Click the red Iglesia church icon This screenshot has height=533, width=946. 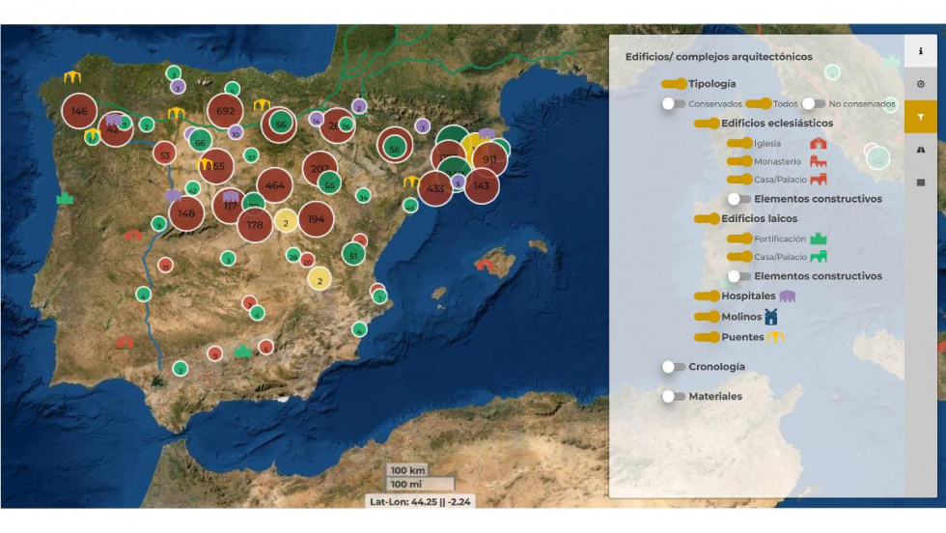coord(818,143)
